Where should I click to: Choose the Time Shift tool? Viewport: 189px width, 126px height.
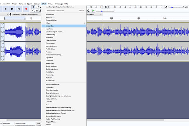pos(37,11)
